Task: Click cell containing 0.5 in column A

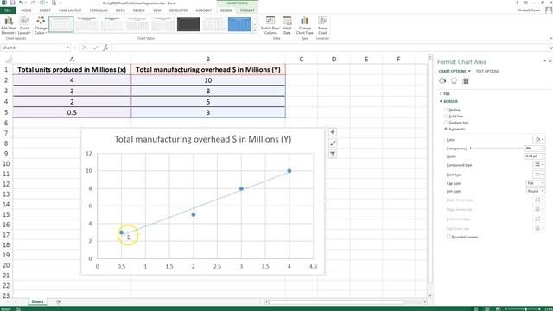Action: [x=72, y=112]
